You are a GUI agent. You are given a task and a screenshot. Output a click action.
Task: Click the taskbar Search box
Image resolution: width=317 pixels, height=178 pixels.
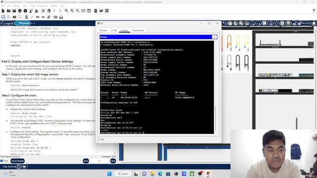(123, 174)
